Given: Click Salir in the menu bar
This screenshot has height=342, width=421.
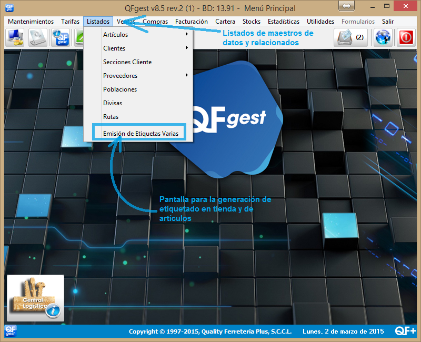Looking at the screenshot, I should [x=388, y=22].
